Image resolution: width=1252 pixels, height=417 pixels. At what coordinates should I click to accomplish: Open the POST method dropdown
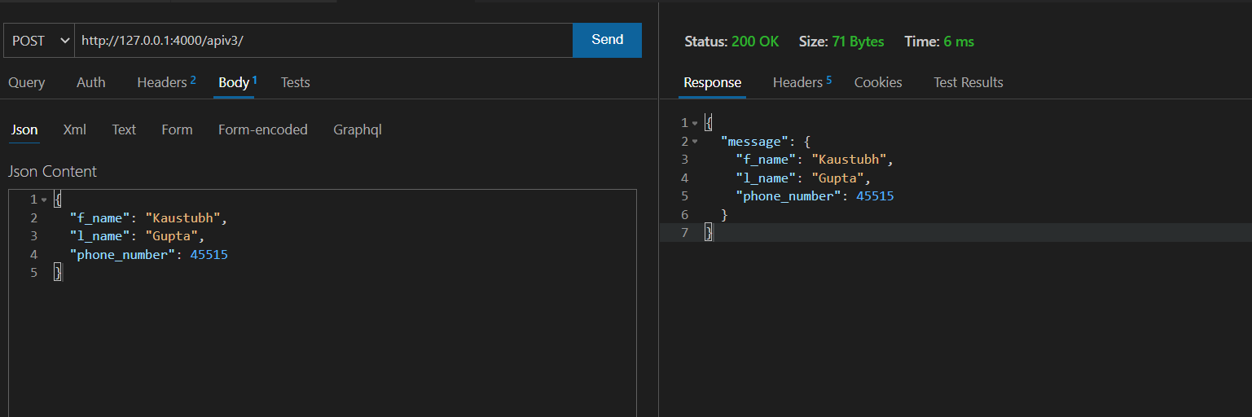point(39,41)
